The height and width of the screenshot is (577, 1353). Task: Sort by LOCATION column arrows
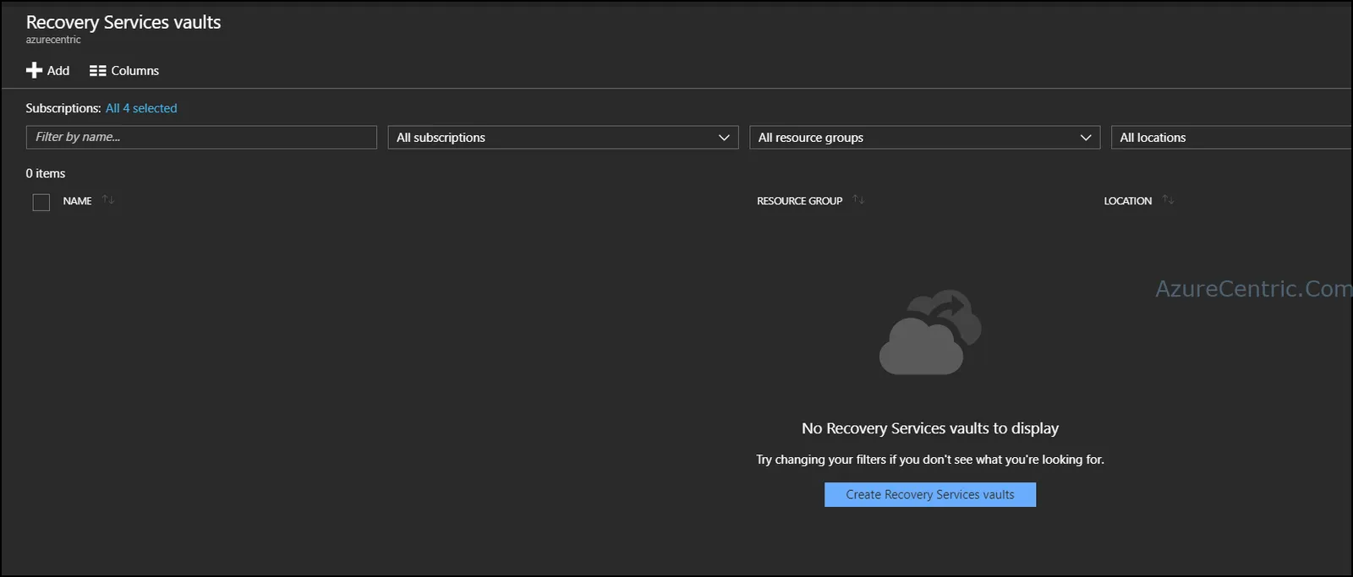tap(1168, 200)
